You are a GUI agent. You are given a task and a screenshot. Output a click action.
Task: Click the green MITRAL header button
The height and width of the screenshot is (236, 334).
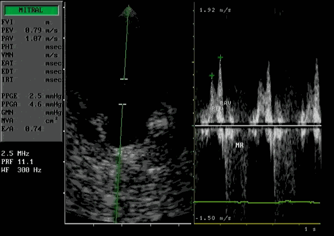point(31,10)
